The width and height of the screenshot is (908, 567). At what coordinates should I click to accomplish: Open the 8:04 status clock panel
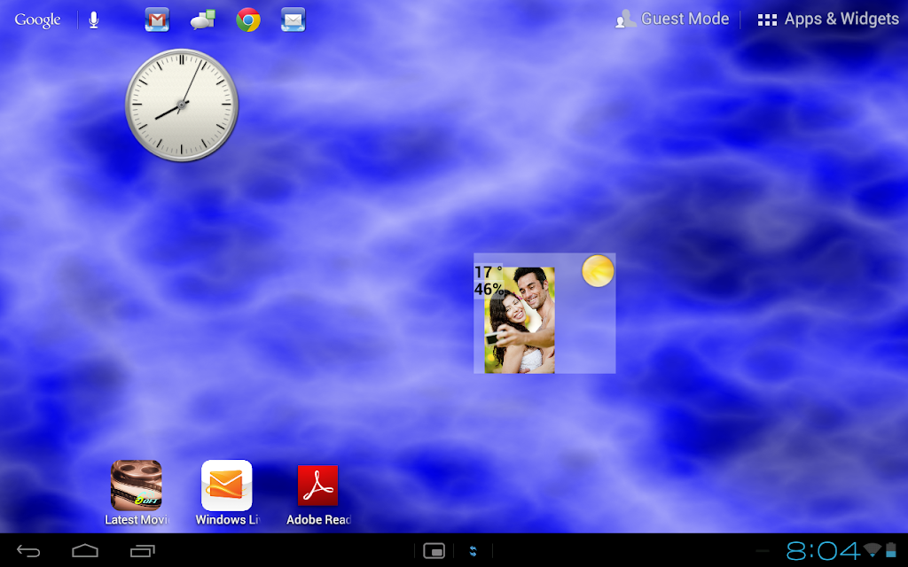tap(822, 551)
